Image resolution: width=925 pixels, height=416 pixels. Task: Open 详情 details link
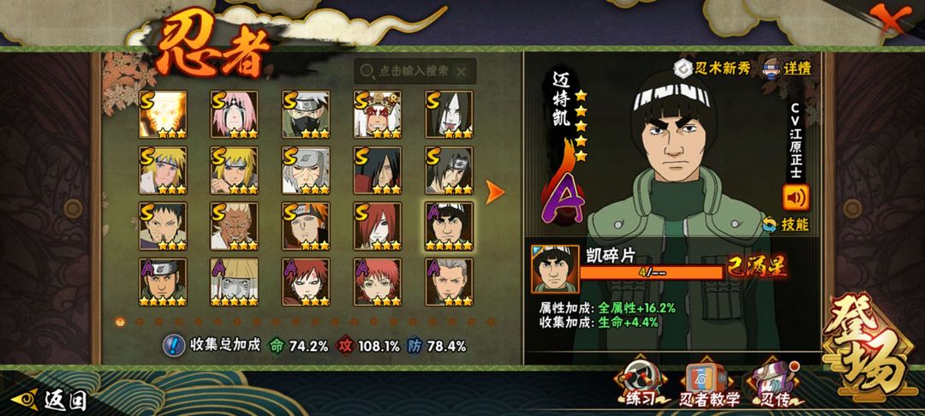point(788,68)
